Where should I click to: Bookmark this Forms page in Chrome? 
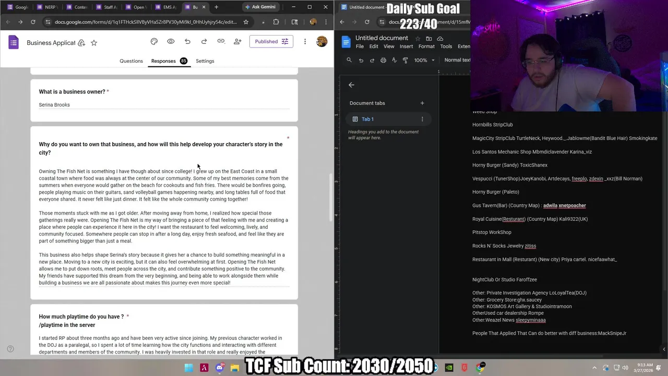246,22
